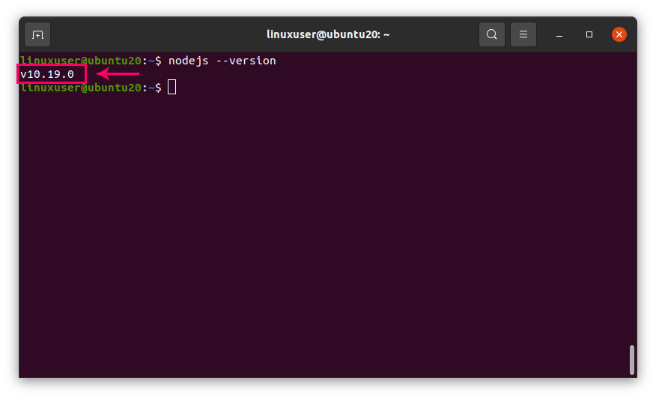Click linuxuser@ubuntu20 in the first prompt line
Viewport: 656px width, 399px height.
(81, 61)
